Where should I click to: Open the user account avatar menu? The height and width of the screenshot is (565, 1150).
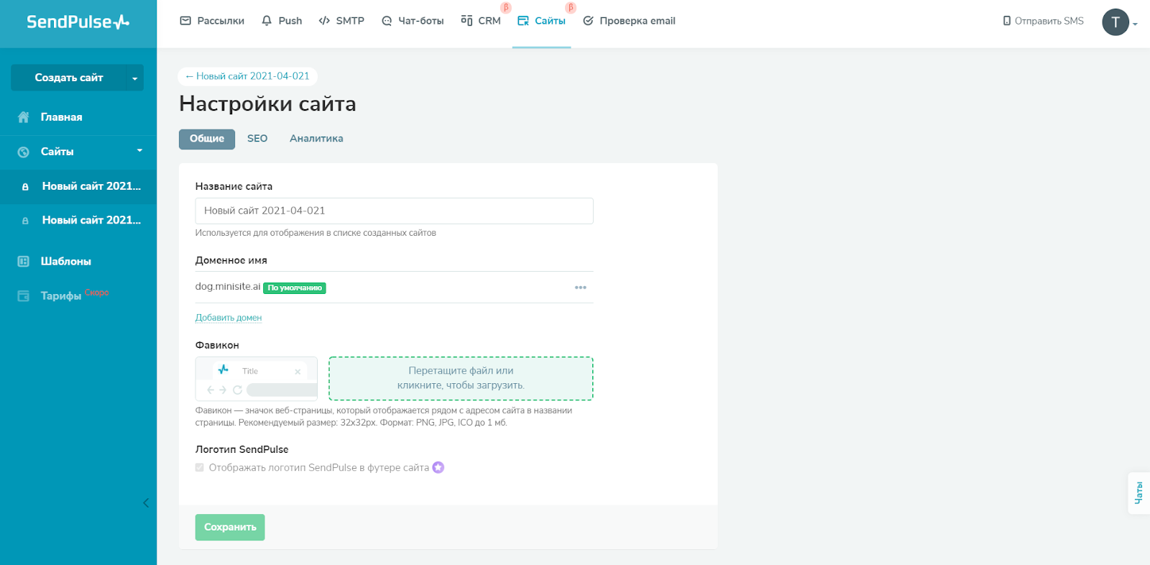[x=1115, y=22]
